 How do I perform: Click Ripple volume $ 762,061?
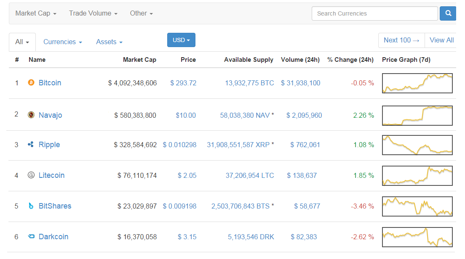point(305,145)
